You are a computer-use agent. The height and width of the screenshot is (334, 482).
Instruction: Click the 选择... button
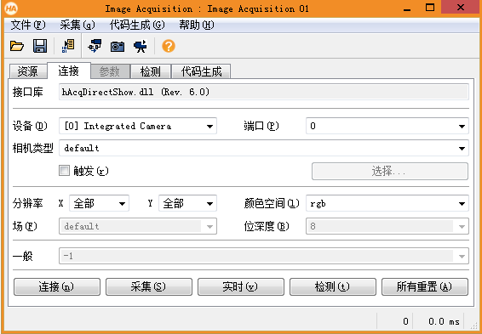click(390, 171)
